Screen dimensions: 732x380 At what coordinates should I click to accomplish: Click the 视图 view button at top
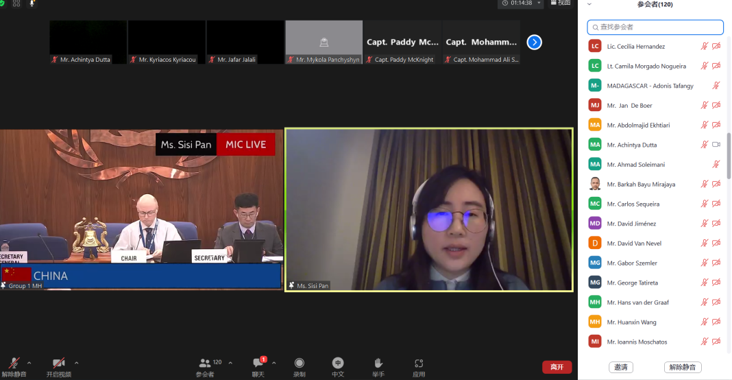pos(559,3)
